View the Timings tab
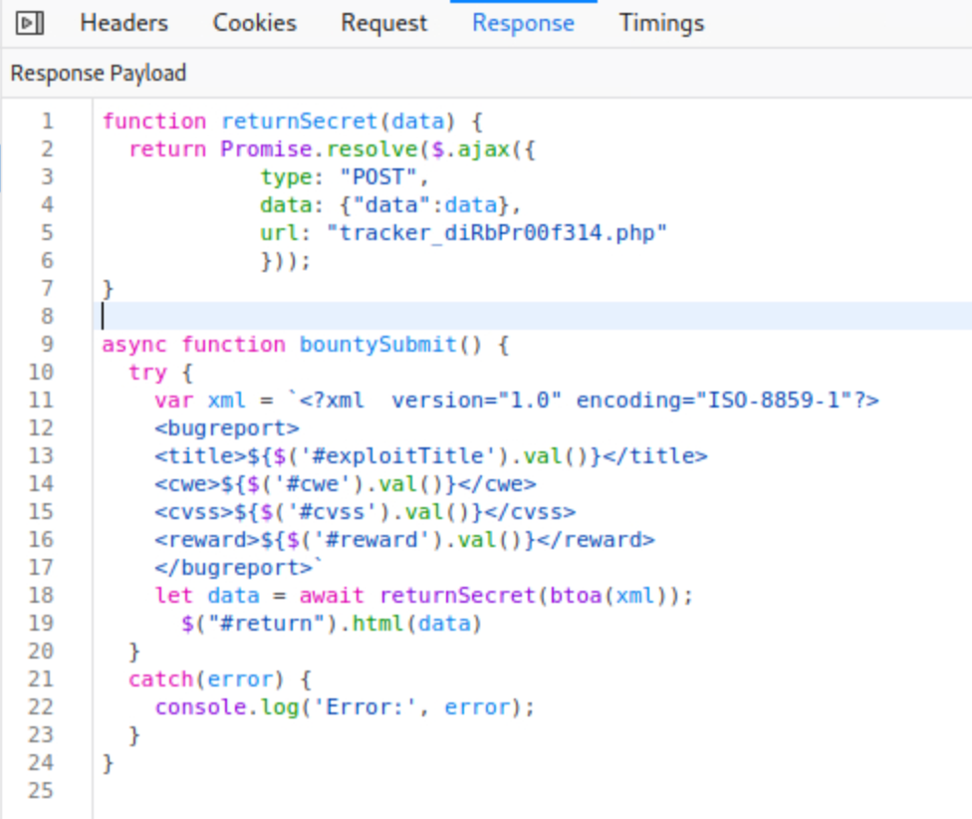The width and height of the screenshot is (972, 819). click(661, 23)
